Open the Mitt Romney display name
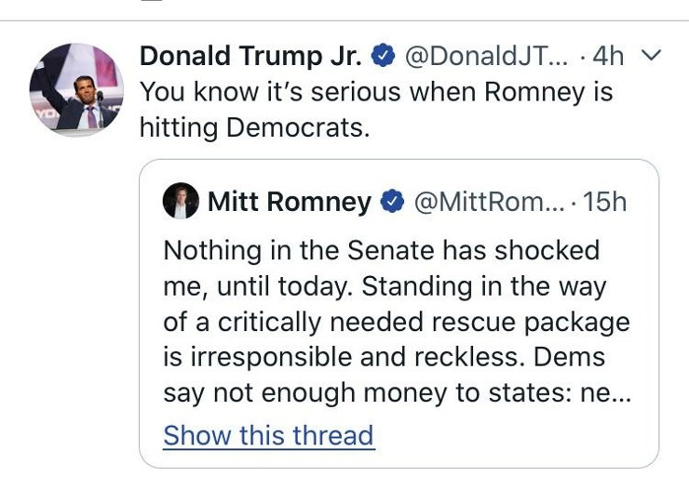 (290, 202)
